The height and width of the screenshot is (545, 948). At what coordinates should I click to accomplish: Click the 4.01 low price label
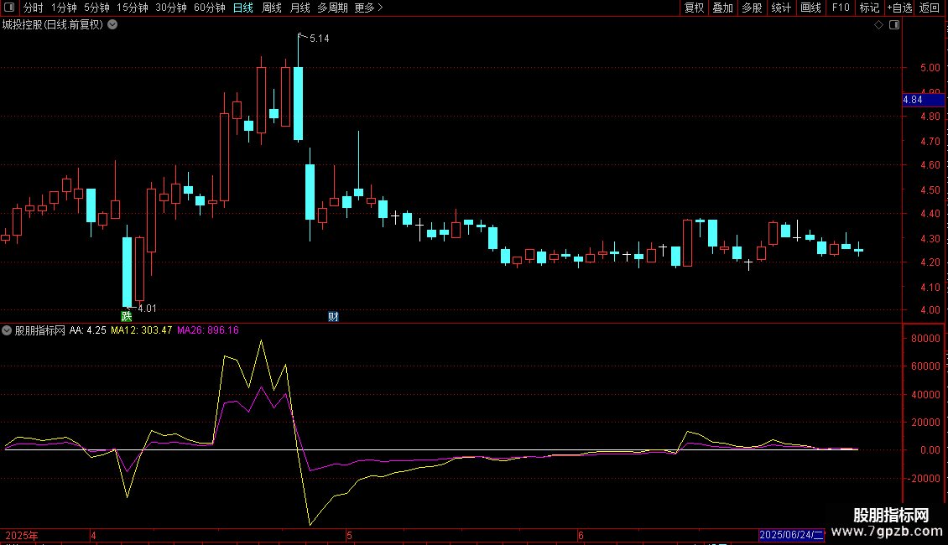147,309
